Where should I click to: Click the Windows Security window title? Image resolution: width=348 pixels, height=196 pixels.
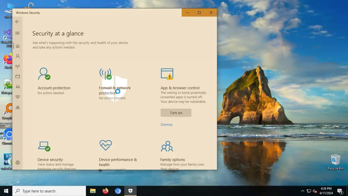(x=28, y=13)
